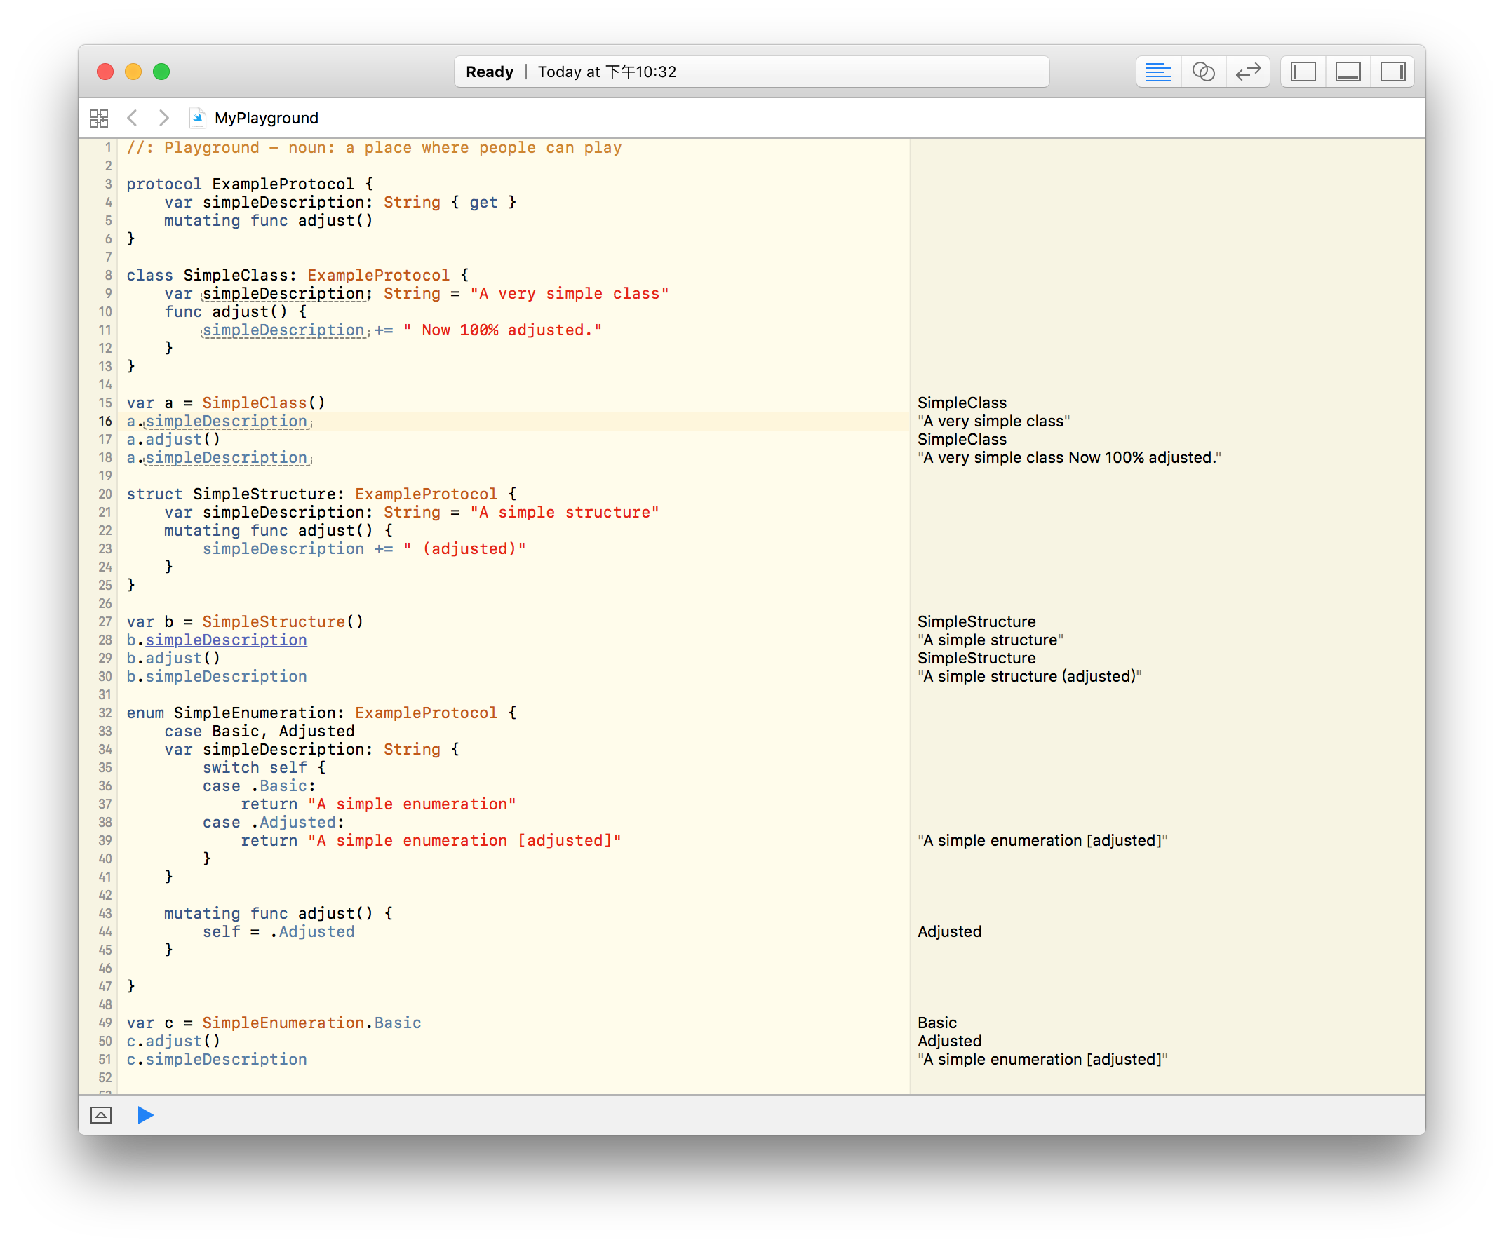The image size is (1504, 1247).
Task: Click the MyPlayground swift file icon
Action: pyautogui.click(x=198, y=118)
